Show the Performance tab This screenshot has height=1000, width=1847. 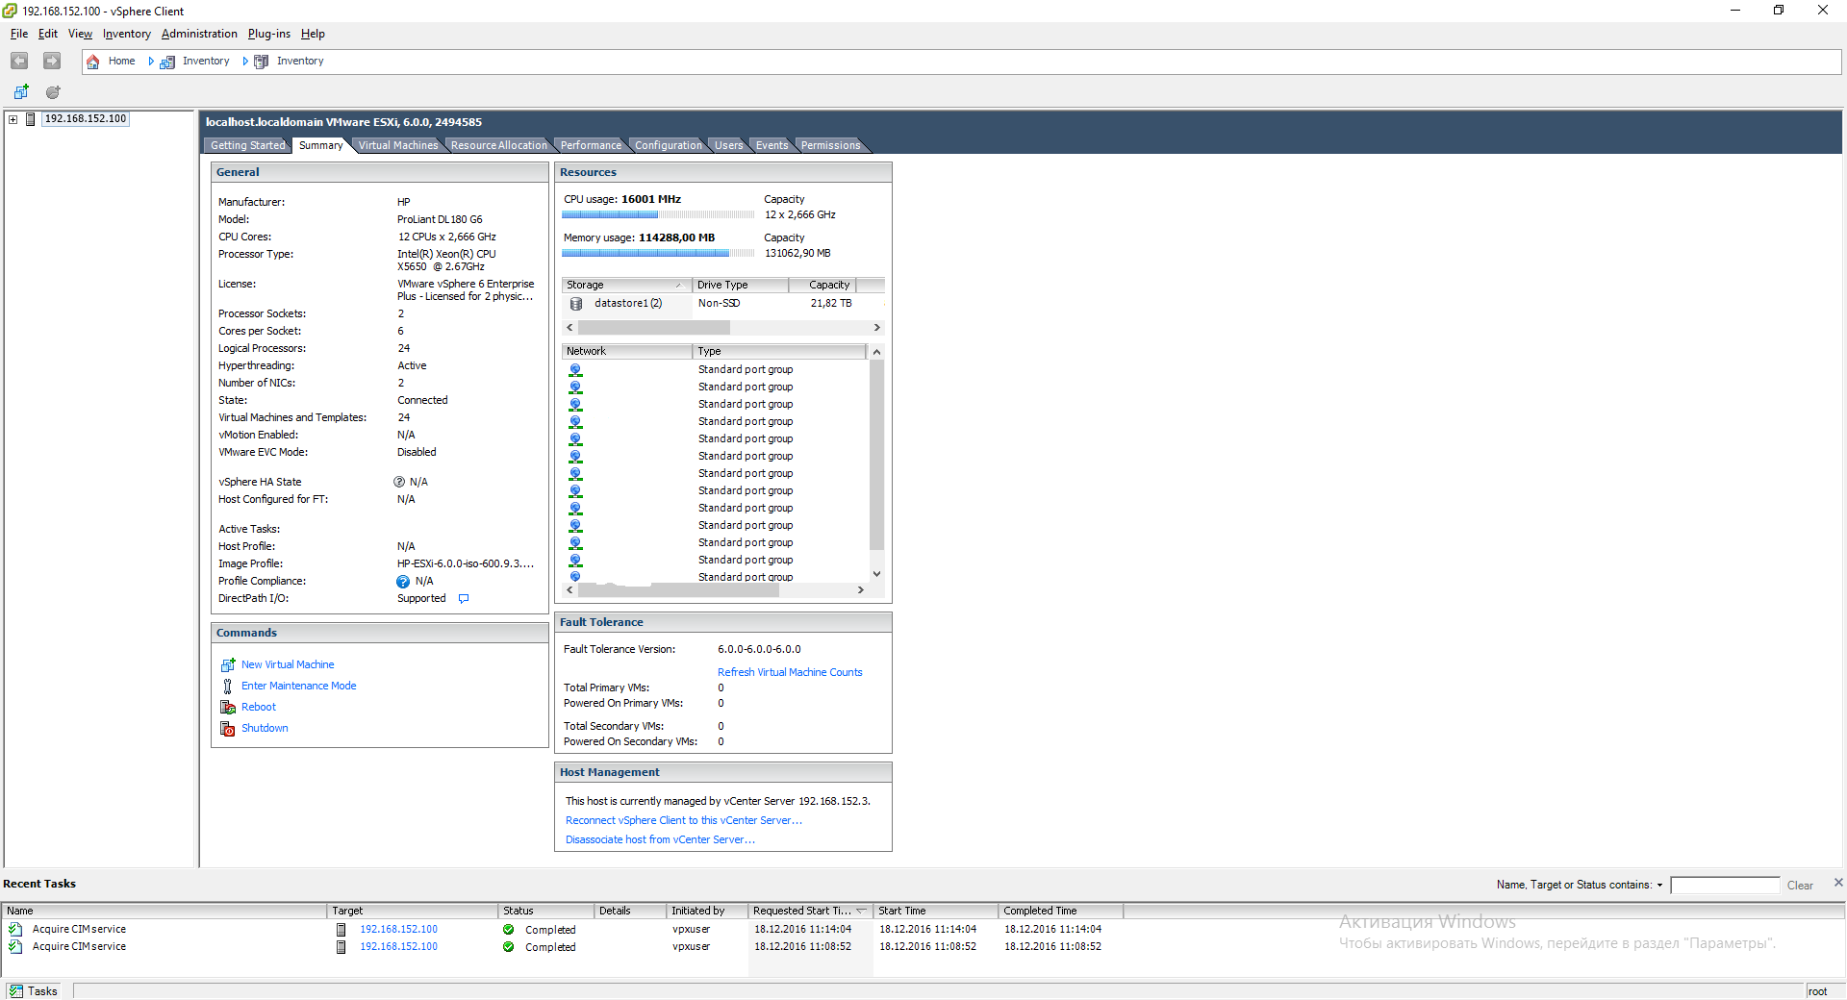(591, 145)
